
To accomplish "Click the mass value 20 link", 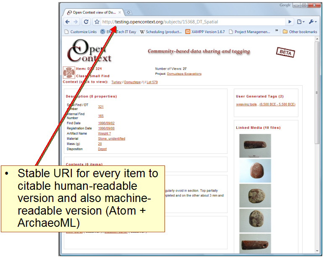I will pyautogui.click(x=100, y=144).
